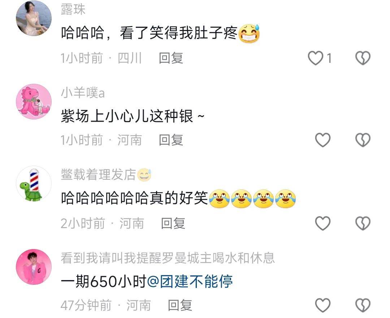
Task: Reply to the 47分钟前 comment
Action: pyautogui.click(x=180, y=305)
